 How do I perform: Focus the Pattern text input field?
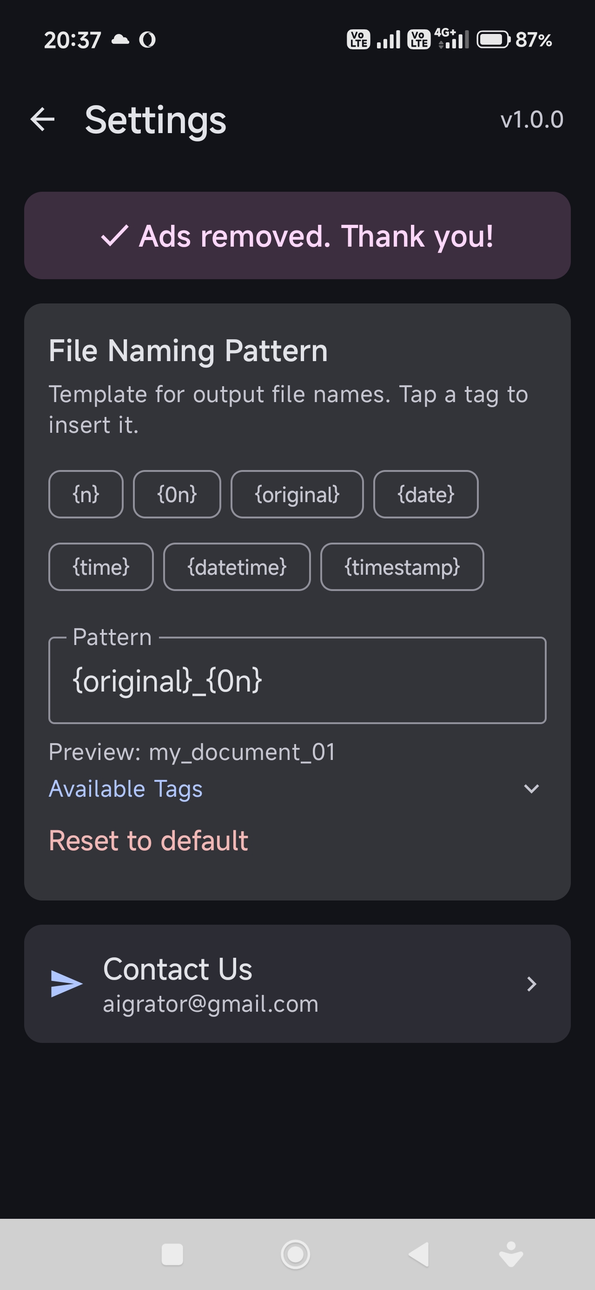297,680
